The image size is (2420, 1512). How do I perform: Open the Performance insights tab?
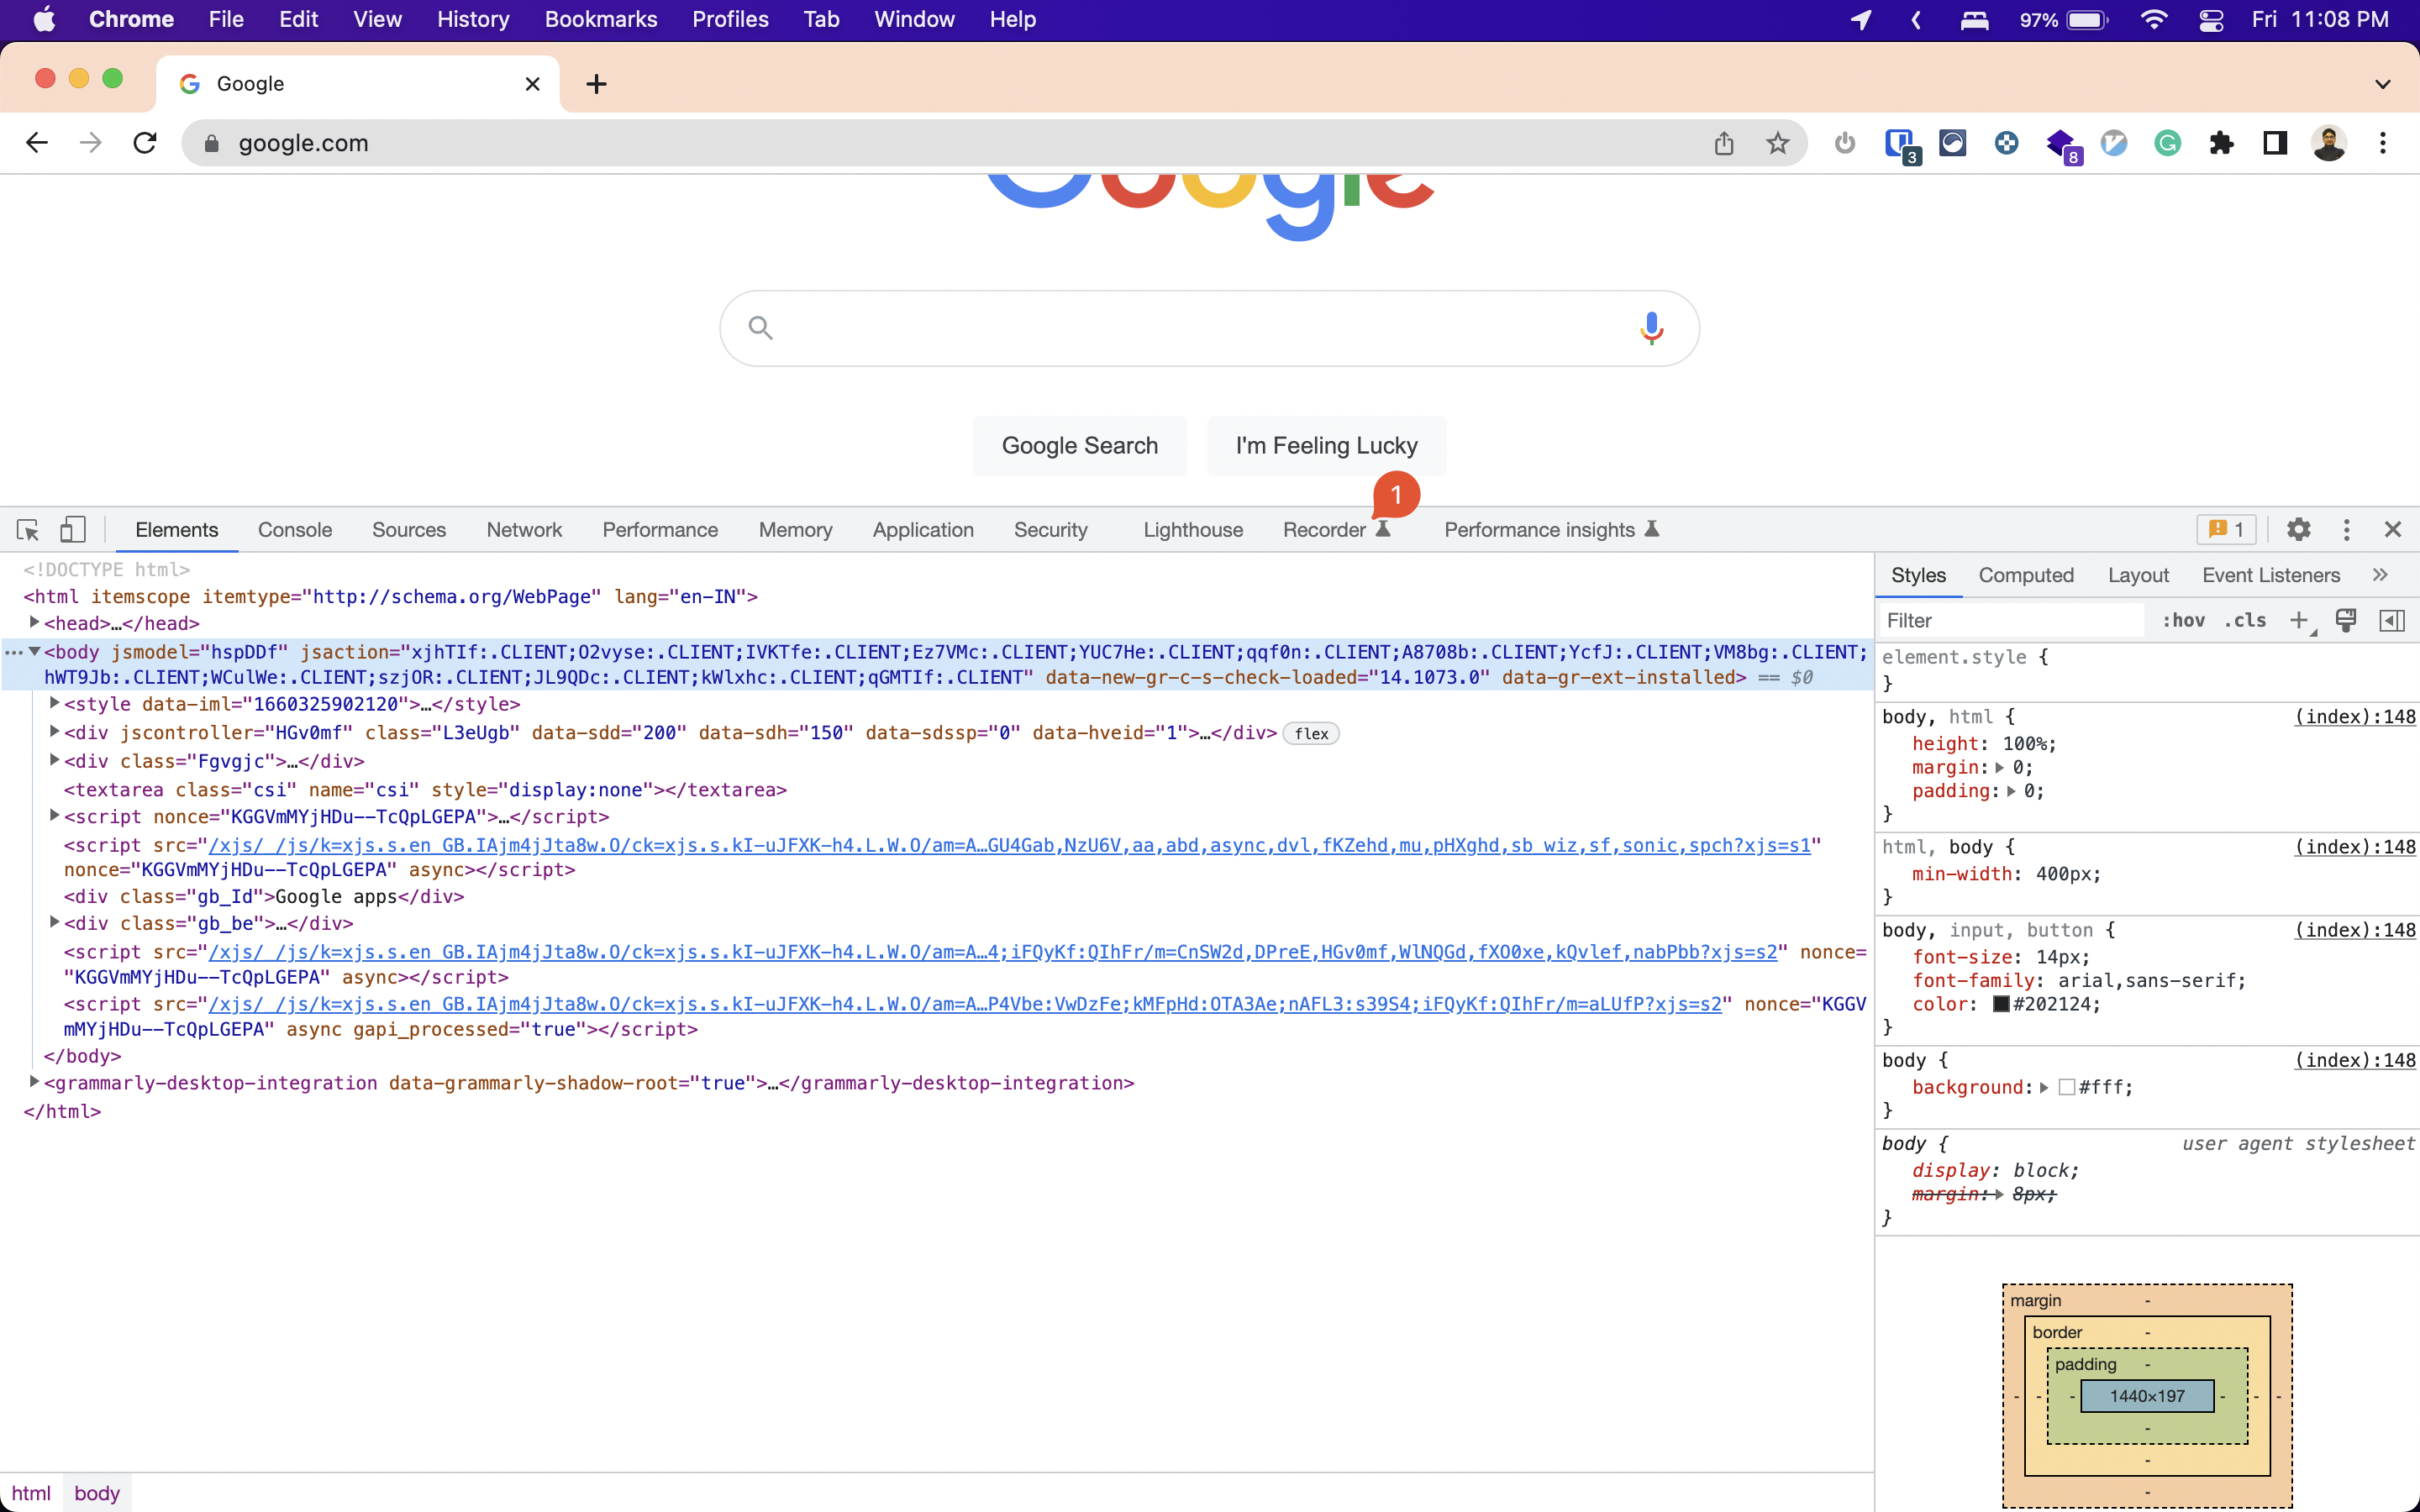[x=1551, y=530]
